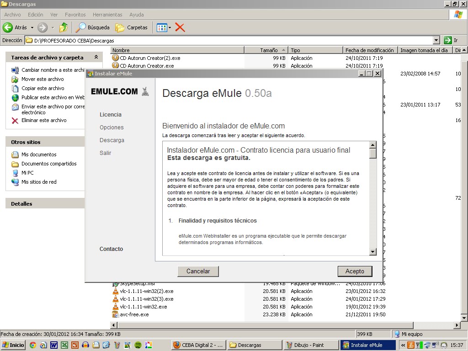Open Favoritos menu
Screen dimensions: 468x351
(x=75, y=15)
